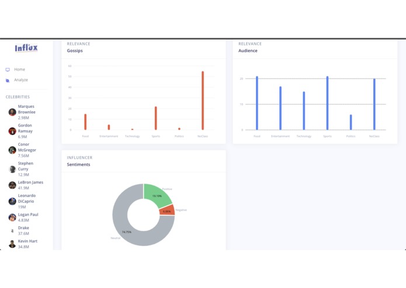406x288 pixels.
Task: Click the 41.9M follower count
Action: pos(23,188)
